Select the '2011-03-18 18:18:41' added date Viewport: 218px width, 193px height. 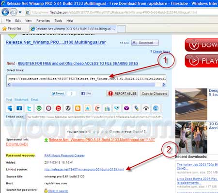59,162
